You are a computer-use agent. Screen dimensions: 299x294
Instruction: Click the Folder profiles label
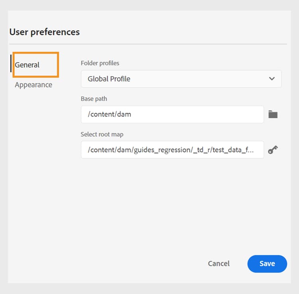point(100,63)
